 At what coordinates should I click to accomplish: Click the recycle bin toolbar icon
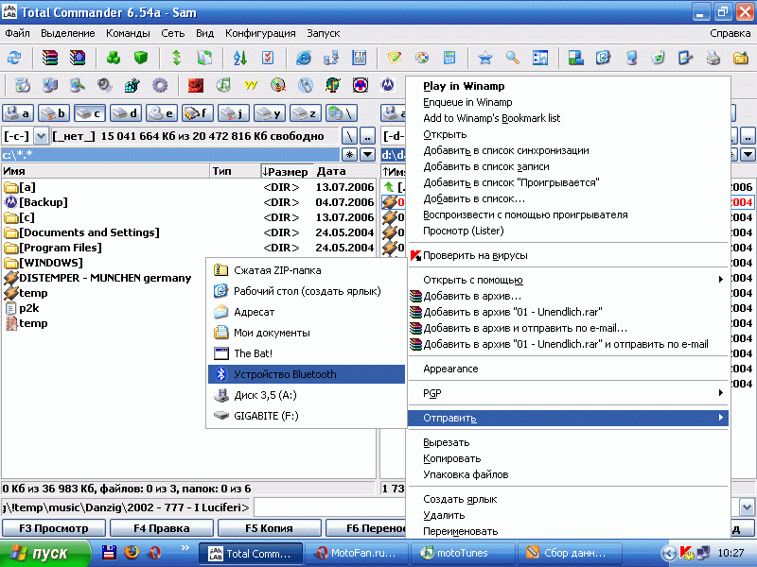658,59
